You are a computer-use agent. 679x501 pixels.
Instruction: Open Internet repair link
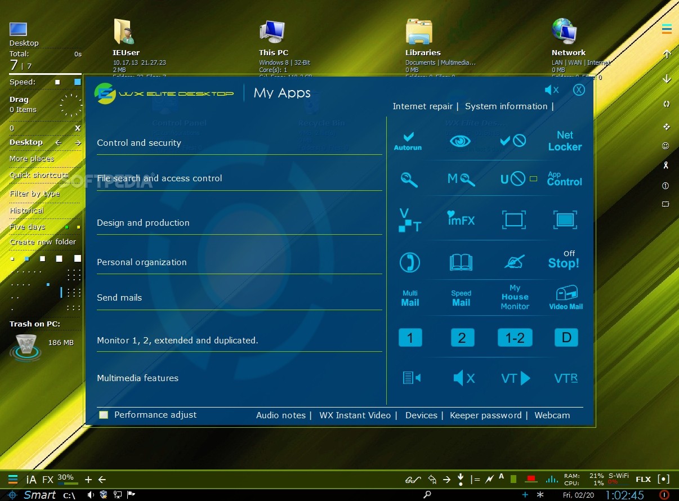tap(422, 106)
